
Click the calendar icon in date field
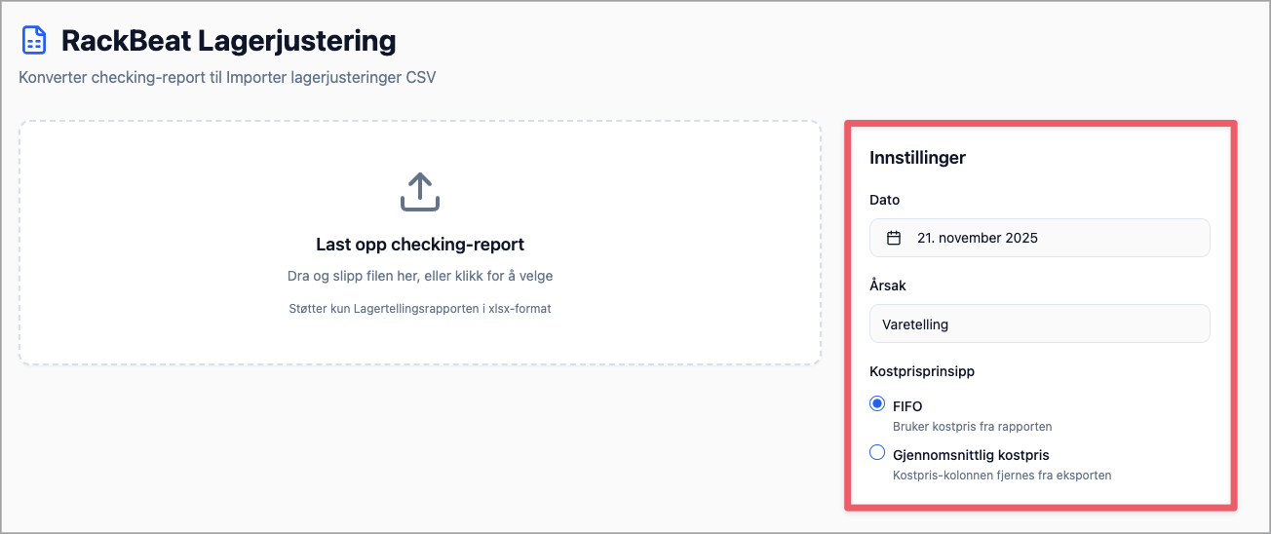tap(893, 238)
